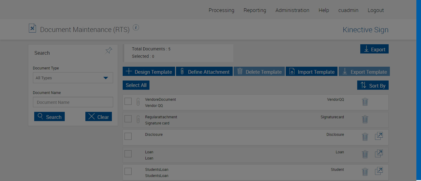
Task: Click trash icon on the Disclosure row
Action: (x=365, y=137)
